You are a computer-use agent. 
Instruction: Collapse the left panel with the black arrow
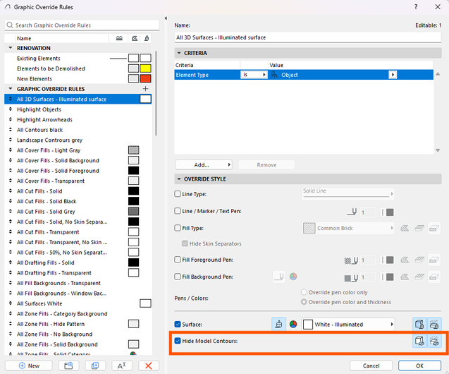(x=166, y=18)
